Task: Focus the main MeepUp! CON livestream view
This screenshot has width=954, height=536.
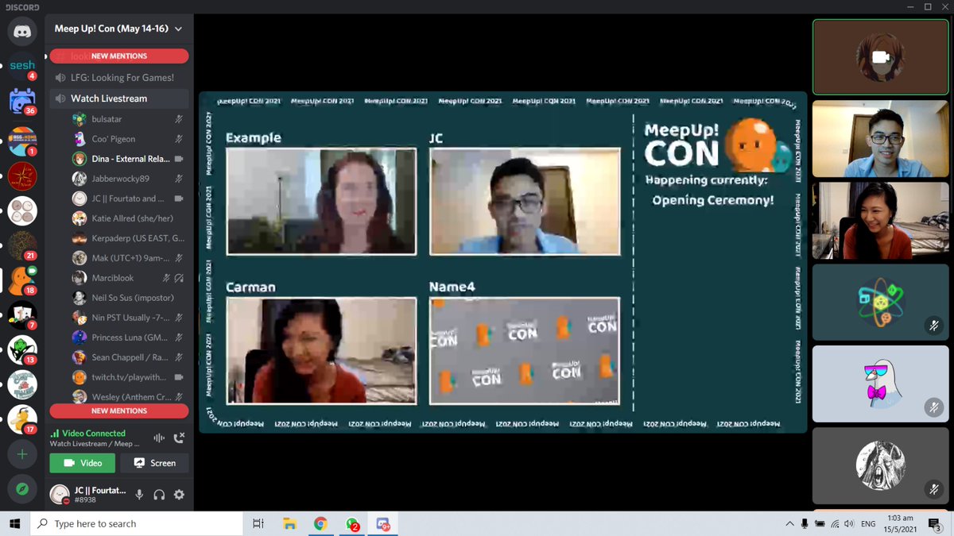Action: tap(502, 262)
